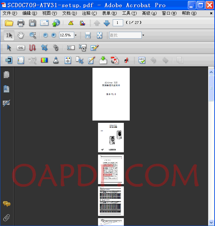The height and width of the screenshot is (226, 215).
Task: Upload the document using the globe arrow icon
Action: point(56,23)
